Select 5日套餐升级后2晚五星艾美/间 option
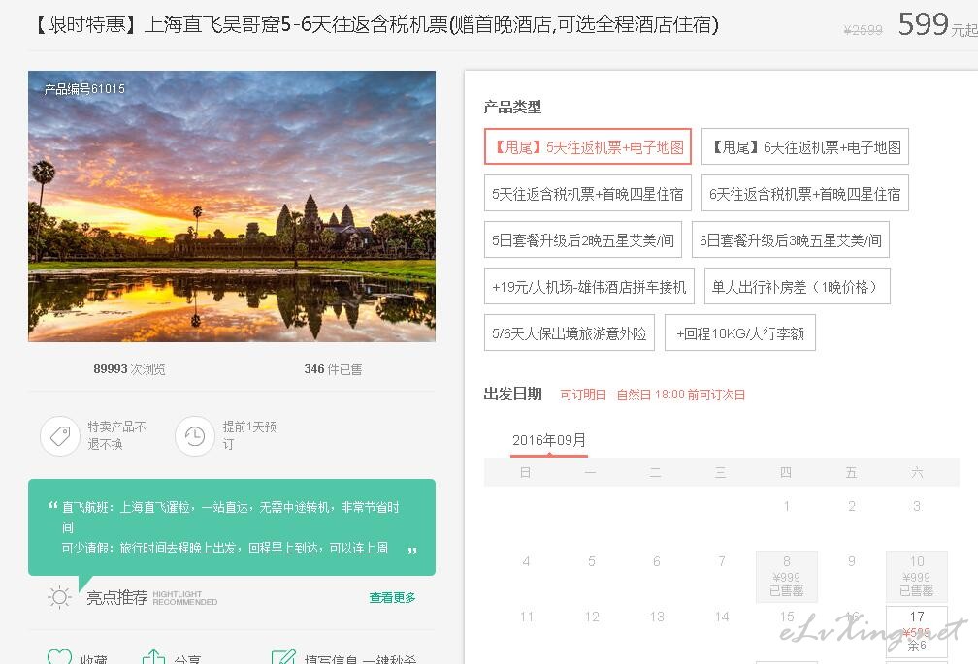The width and height of the screenshot is (978, 664). pyautogui.click(x=582, y=239)
